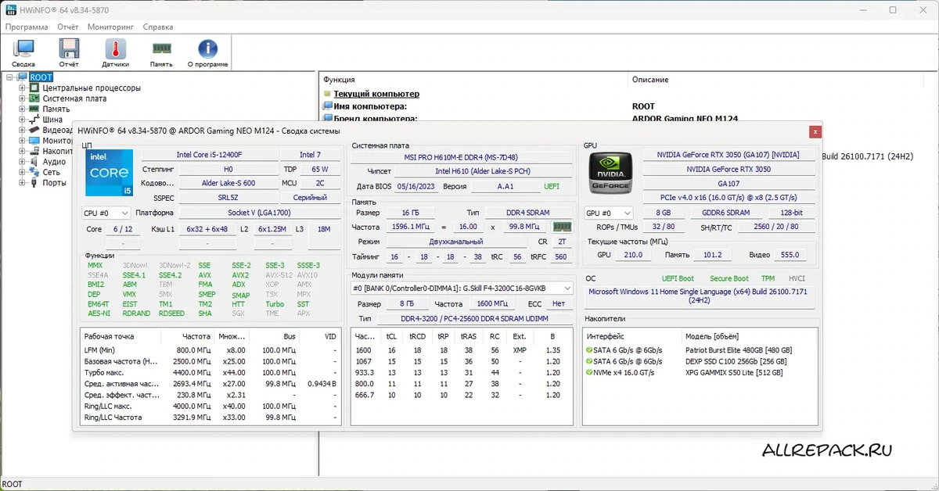Click the NVIDIA GeForce RTX 3050 (GA107) field

point(729,155)
